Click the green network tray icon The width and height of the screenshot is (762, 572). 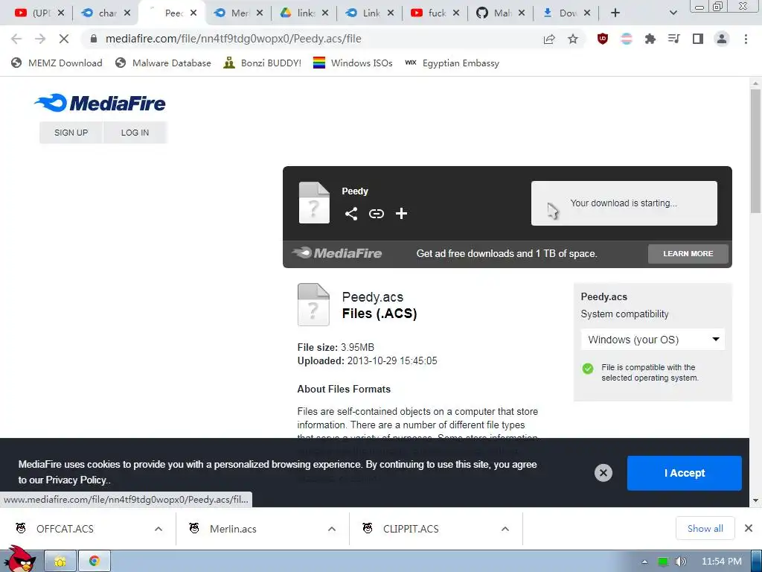663,562
